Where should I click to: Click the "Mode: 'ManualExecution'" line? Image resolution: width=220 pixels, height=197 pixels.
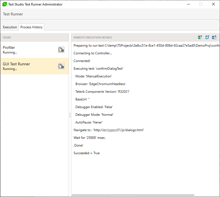pyautogui.click(x=94, y=76)
